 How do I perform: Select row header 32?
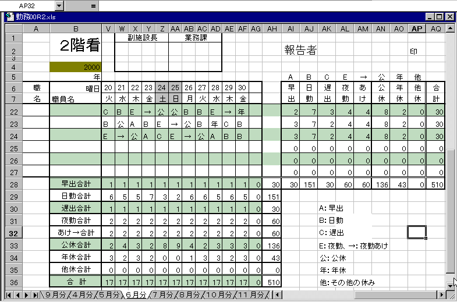point(13,232)
